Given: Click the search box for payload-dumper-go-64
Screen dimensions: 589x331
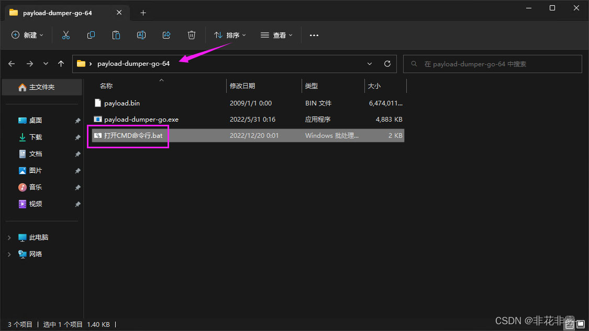Looking at the screenshot, I should [493, 64].
